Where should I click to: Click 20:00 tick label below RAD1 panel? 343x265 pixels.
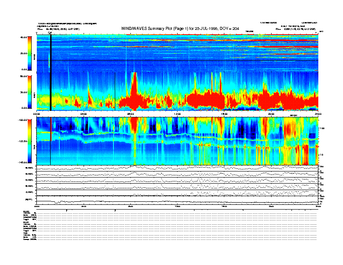[x=271, y=114]
